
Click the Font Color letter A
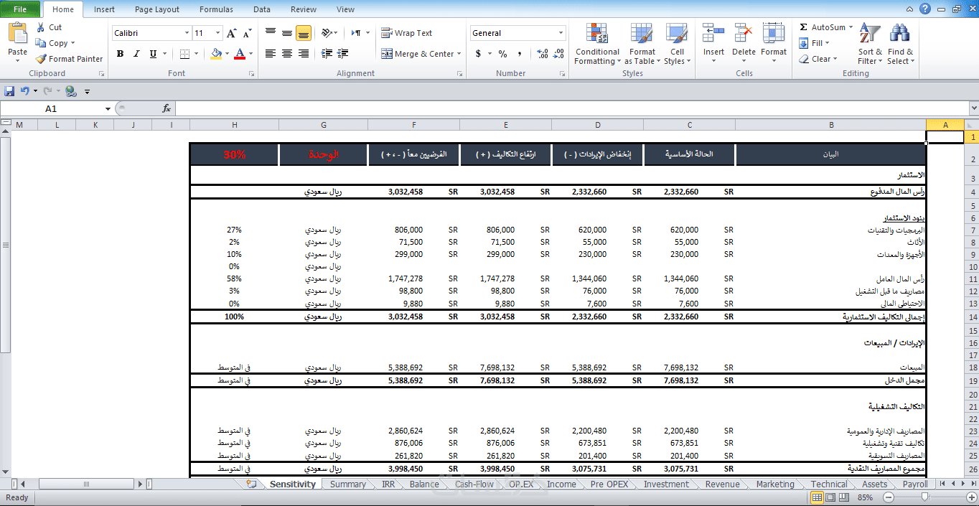coord(240,54)
